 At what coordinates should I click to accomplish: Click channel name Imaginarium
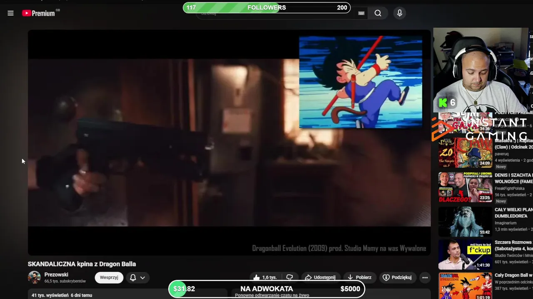506,223
